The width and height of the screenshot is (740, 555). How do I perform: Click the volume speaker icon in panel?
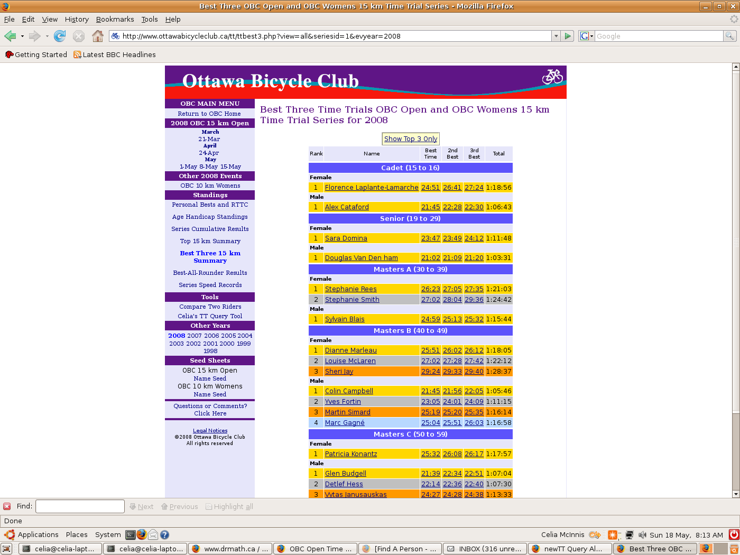pyautogui.click(x=642, y=535)
